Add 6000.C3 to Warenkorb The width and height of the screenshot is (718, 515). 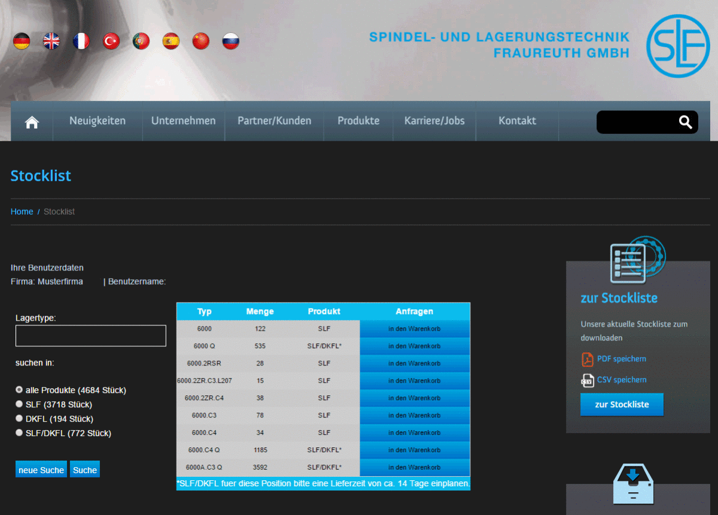pyautogui.click(x=415, y=415)
